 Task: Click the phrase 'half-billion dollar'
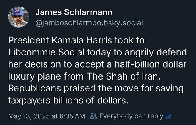point(151,64)
